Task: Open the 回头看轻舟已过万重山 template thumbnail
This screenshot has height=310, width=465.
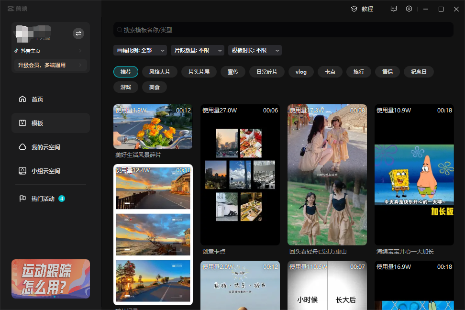Action: click(327, 175)
